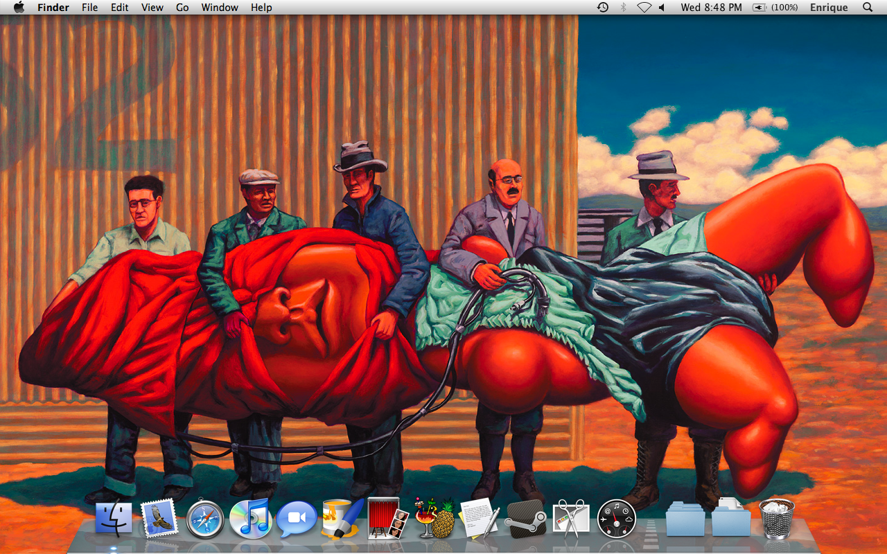Click the Time Machine status icon
The height and width of the screenshot is (554, 887).
[603, 7]
